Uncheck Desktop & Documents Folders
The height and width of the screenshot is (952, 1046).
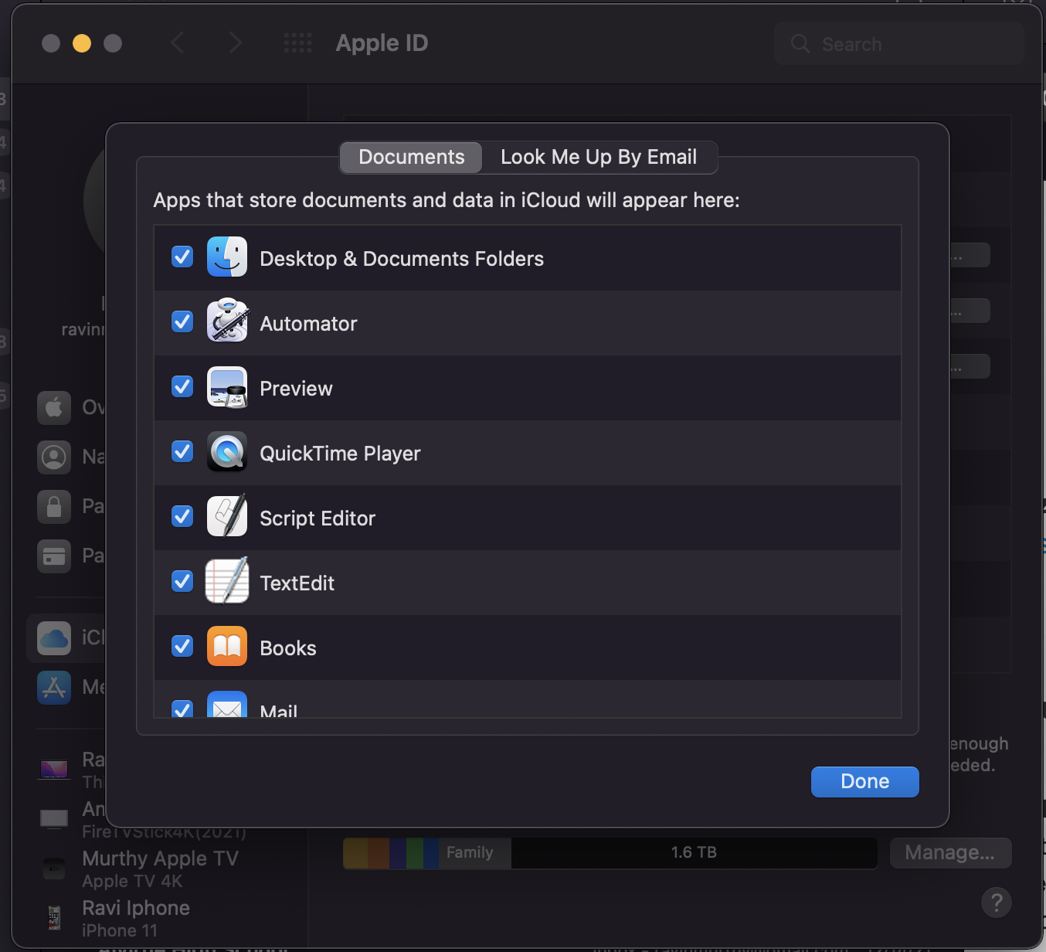182,257
